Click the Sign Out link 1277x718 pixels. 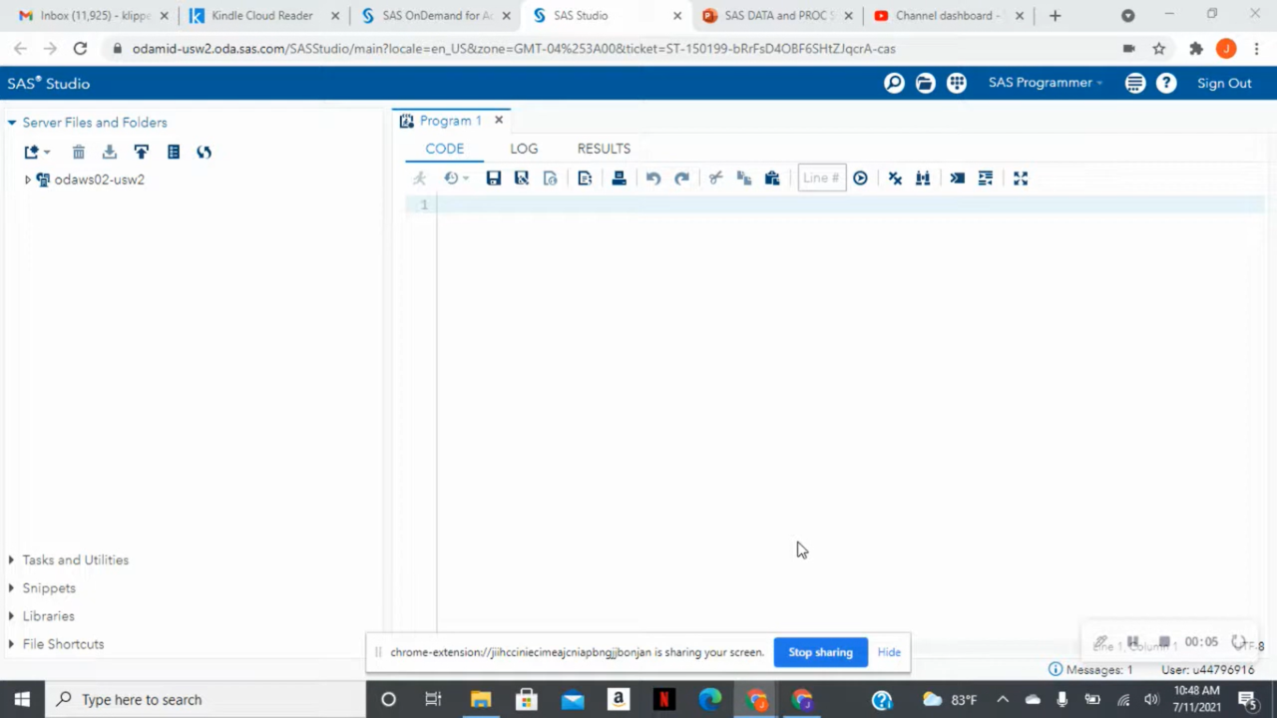coord(1224,84)
